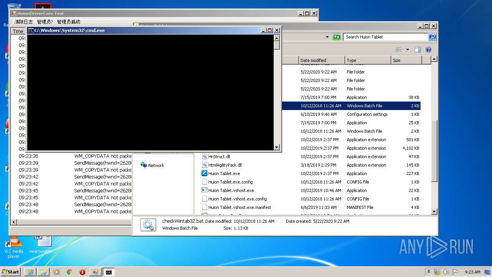Sort files by Type column

pyautogui.click(x=368, y=60)
